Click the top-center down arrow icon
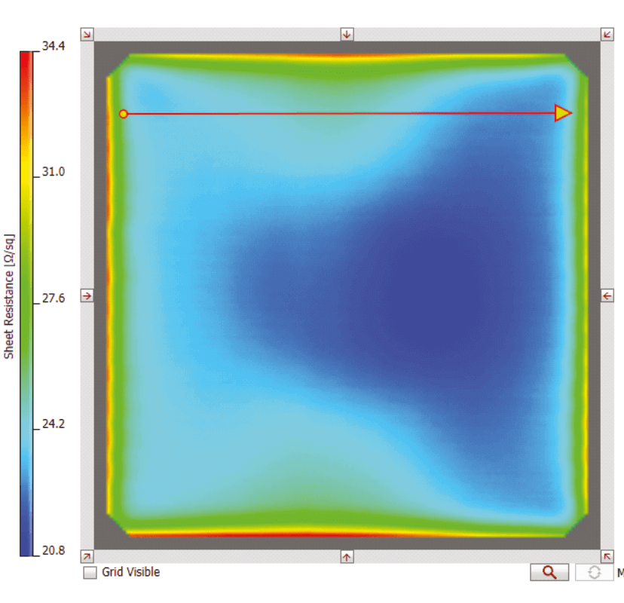Viewport: 624px width, 603px height. (347, 34)
